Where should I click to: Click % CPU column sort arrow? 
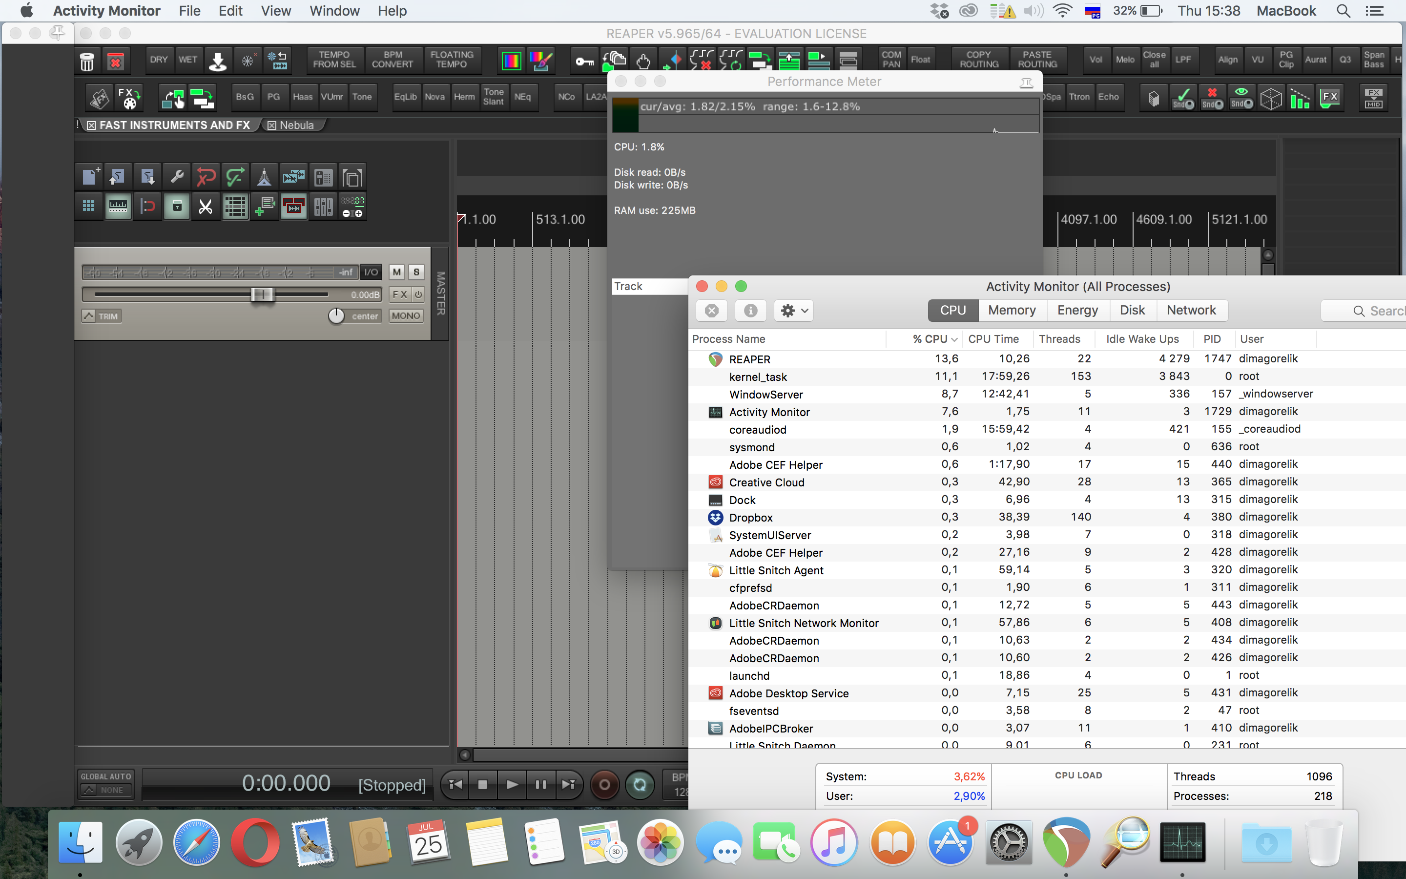[954, 339]
